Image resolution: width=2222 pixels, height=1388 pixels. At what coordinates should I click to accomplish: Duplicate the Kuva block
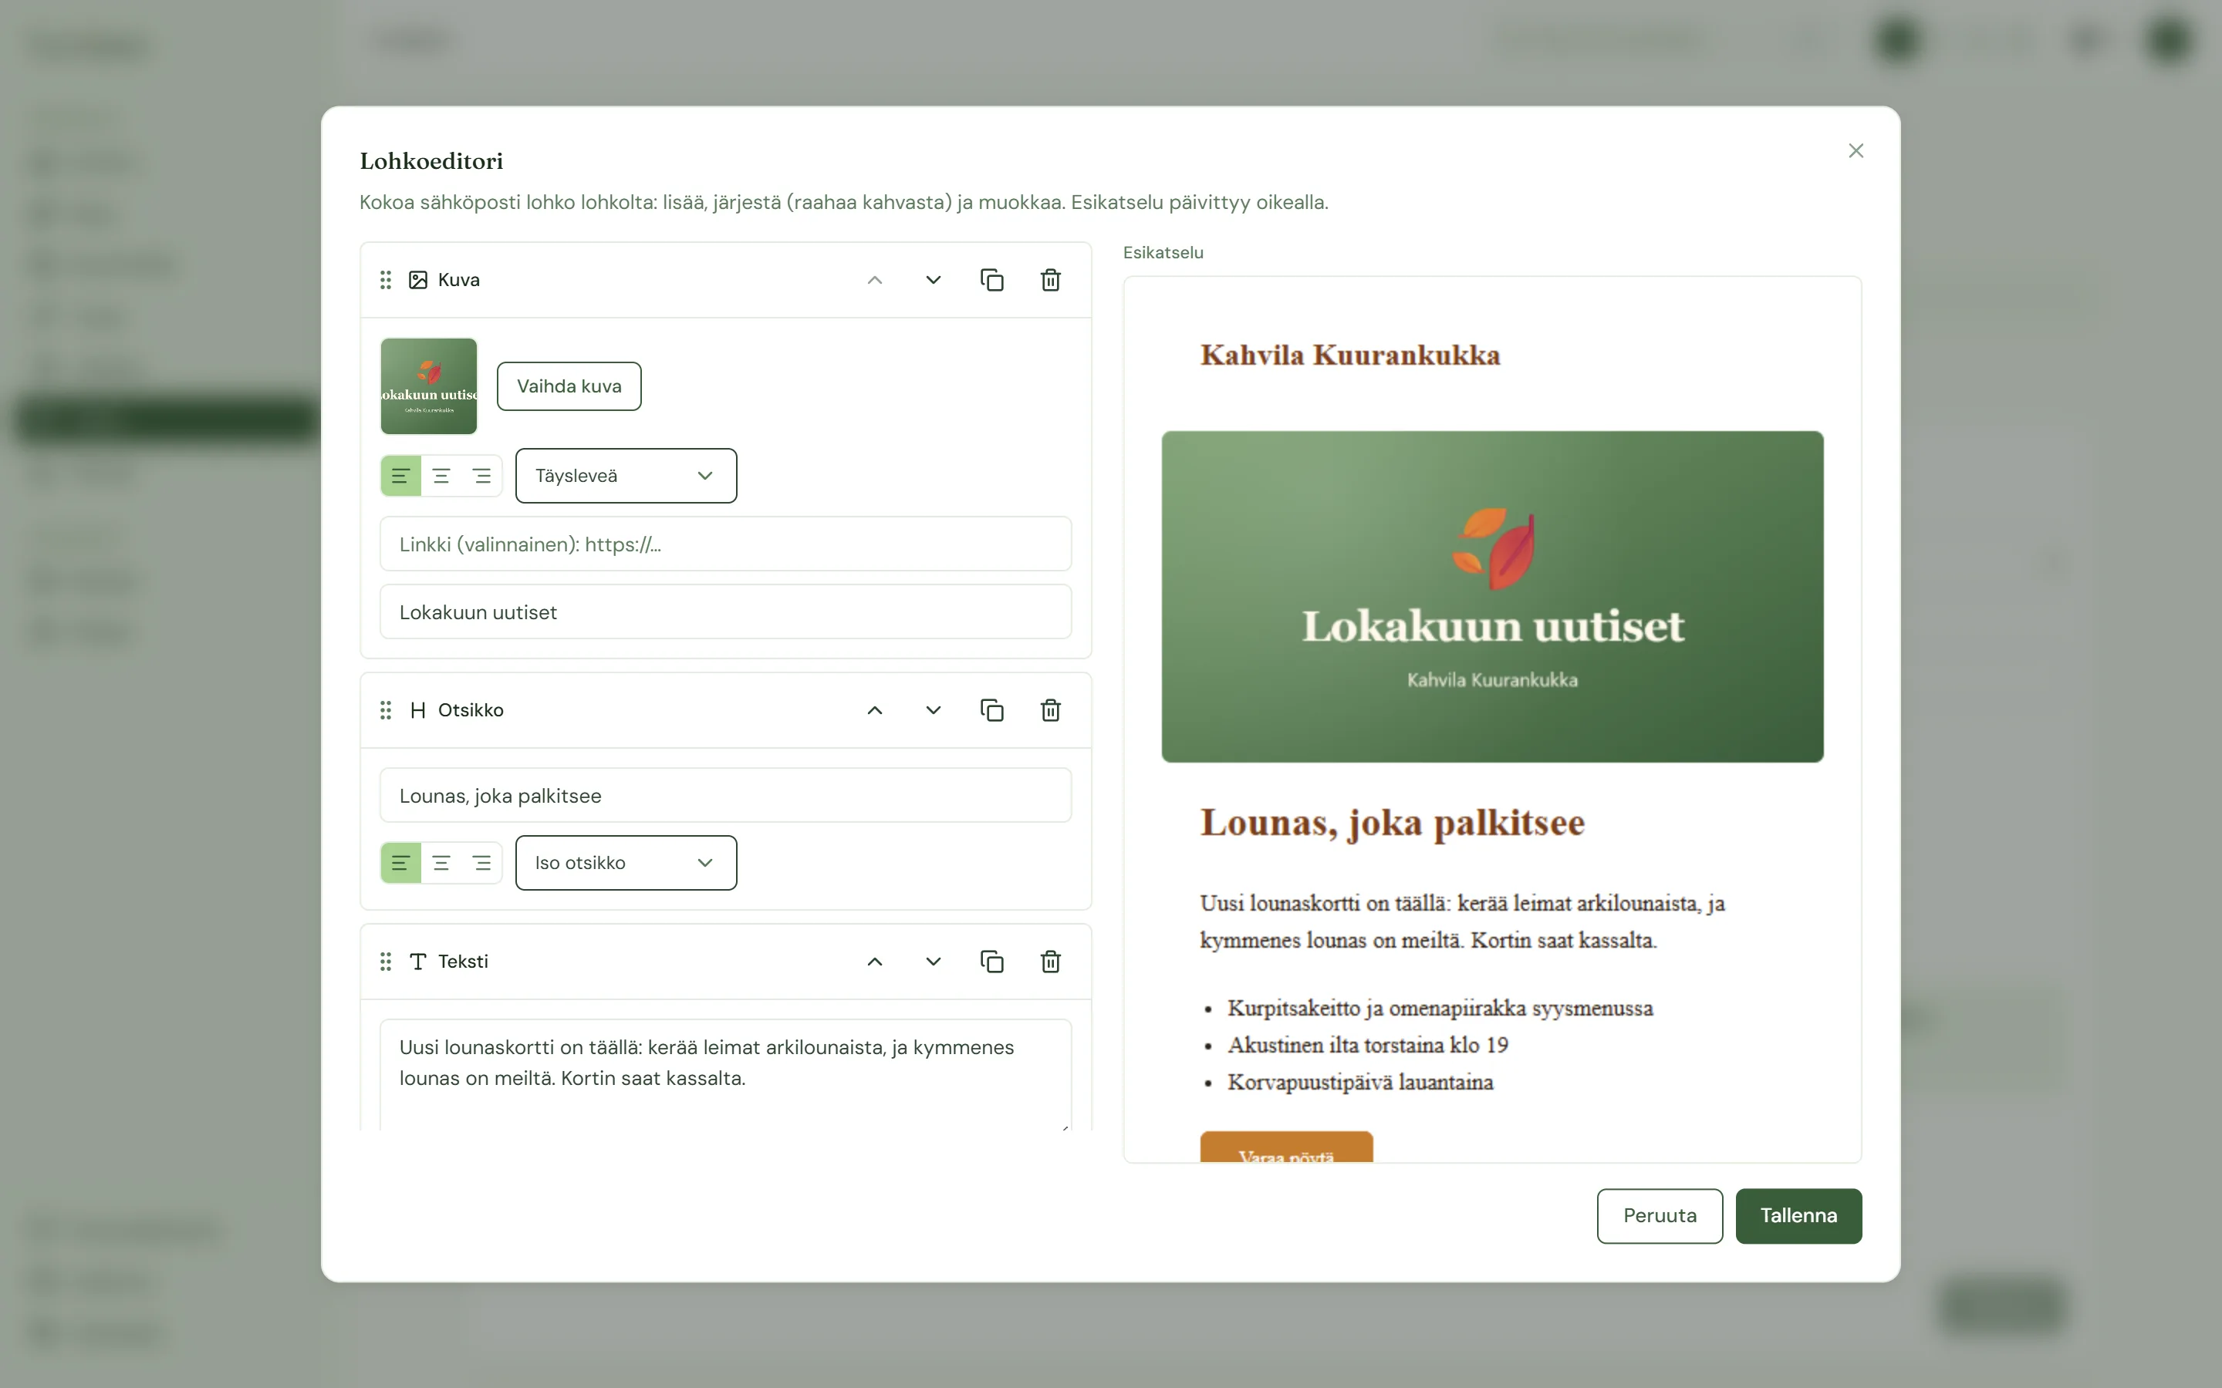pos(991,280)
